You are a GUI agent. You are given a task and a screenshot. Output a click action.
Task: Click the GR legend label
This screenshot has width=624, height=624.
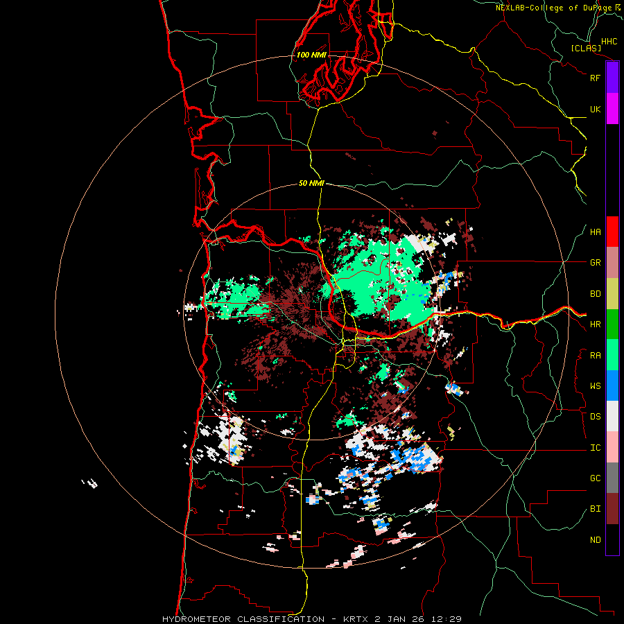595,263
